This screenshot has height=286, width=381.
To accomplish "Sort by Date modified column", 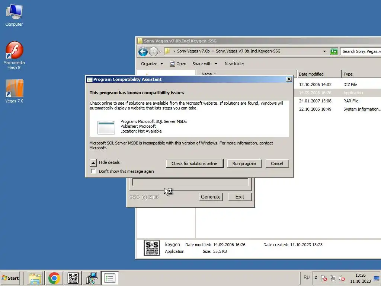I will pyautogui.click(x=319, y=74).
